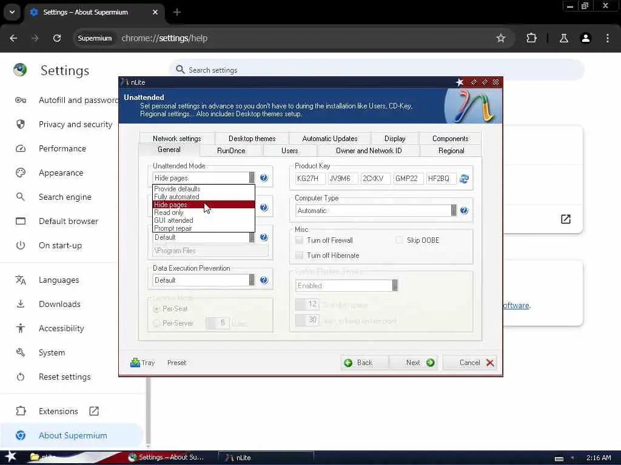Open the browser profile avatar
The width and height of the screenshot is (621, 465).
(586, 38)
